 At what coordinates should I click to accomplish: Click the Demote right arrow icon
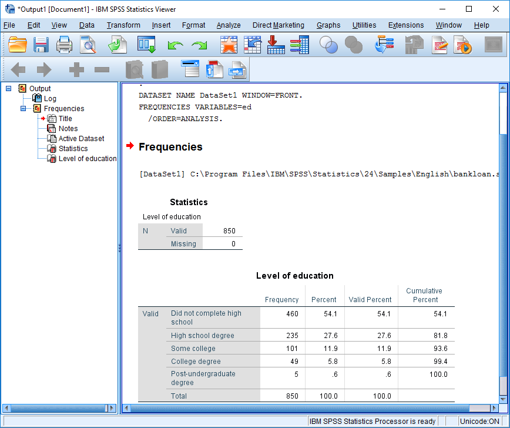pos(44,69)
